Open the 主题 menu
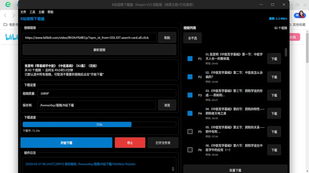Image resolution: width=309 pixels, height=173 pixels. [x=41, y=12]
